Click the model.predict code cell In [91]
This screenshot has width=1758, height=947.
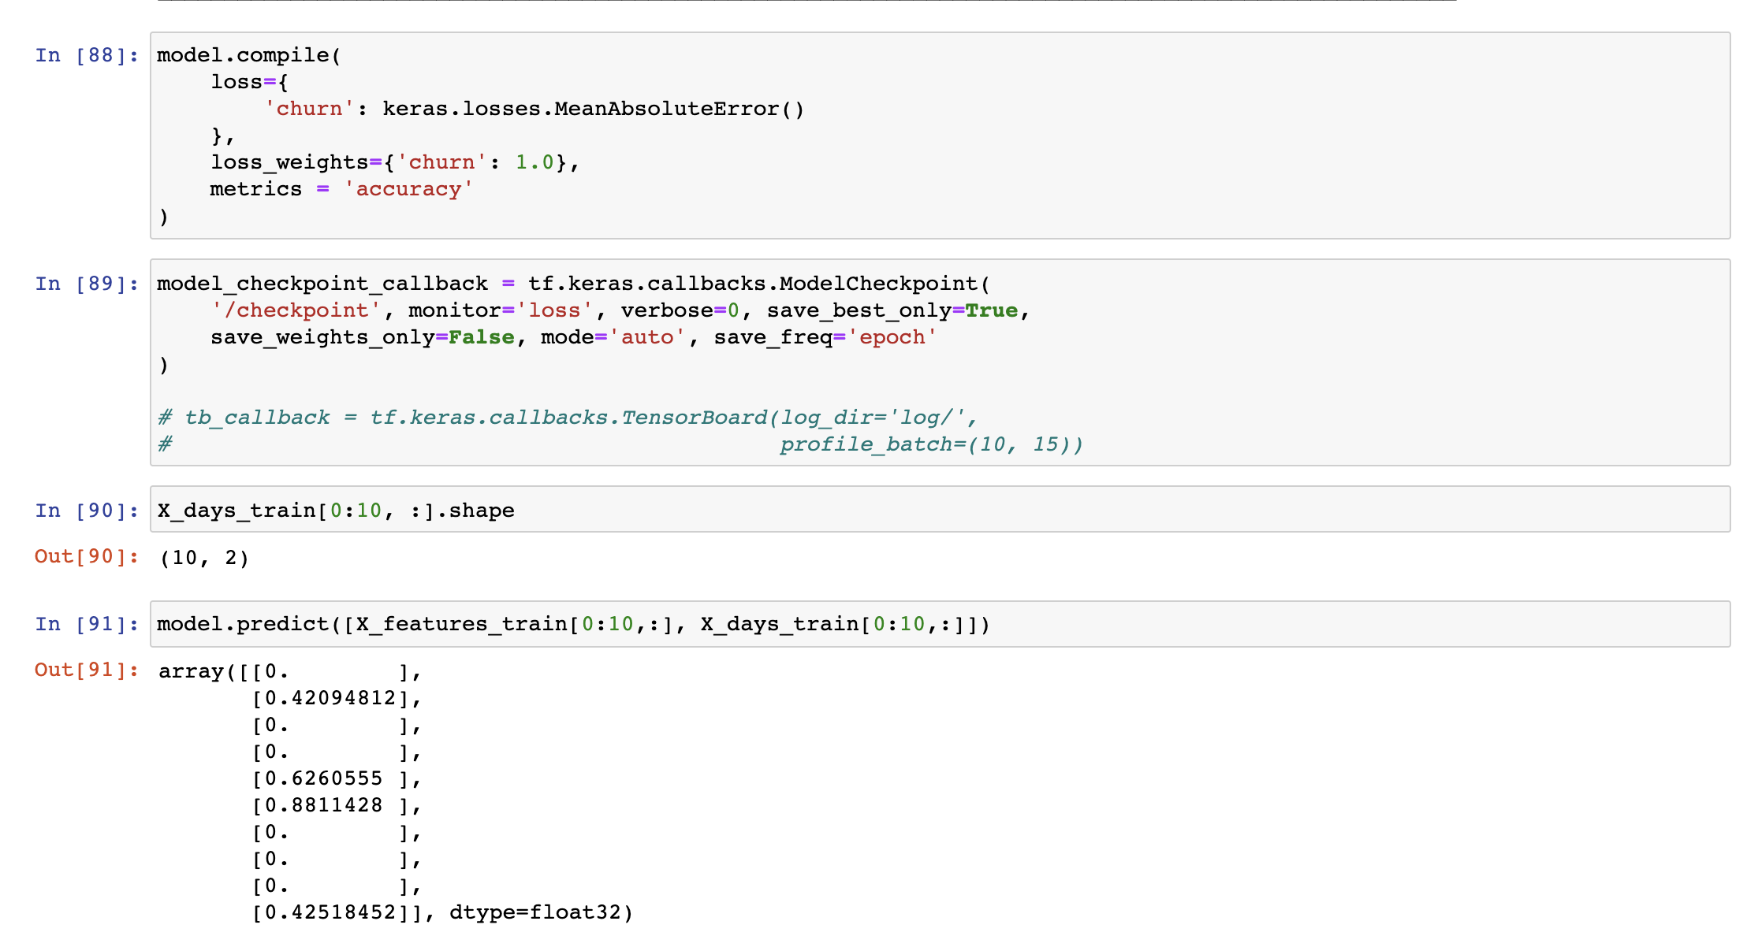940,624
